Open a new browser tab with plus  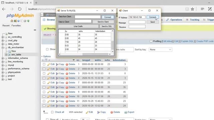[x=36, y=3]
